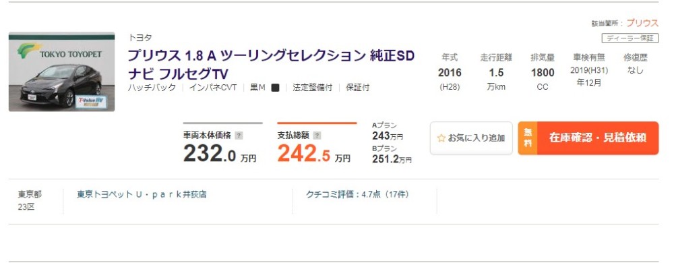Click the クチコミ評価 4.7点 review text

(357, 194)
